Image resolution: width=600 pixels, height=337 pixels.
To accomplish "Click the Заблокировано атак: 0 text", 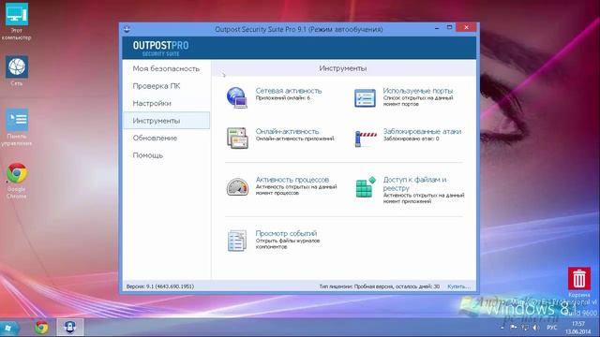I will coord(411,139).
